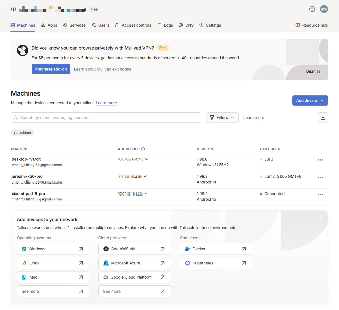Click See more under Operating systems
Image resolution: width=339 pixels, height=310 pixels.
53,291
